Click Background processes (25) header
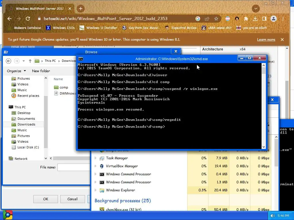 click(x=123, y=201)
